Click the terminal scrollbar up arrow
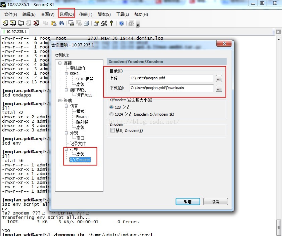 coord(279,39)
